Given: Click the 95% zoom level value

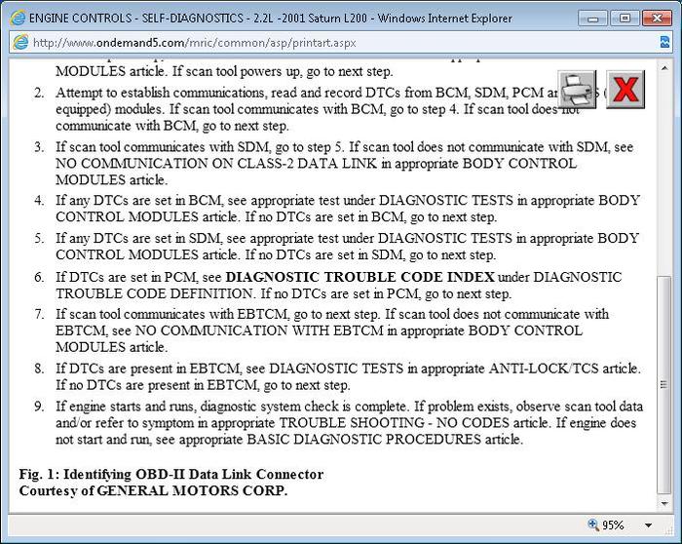Looking at the screenshot, I should point(613,525).
